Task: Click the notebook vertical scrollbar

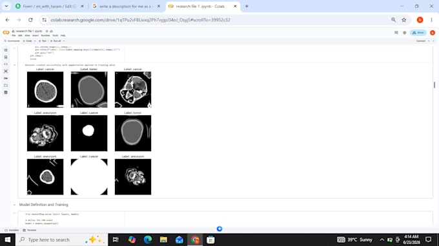Action: pyautogui.click(x=434, y=85)
